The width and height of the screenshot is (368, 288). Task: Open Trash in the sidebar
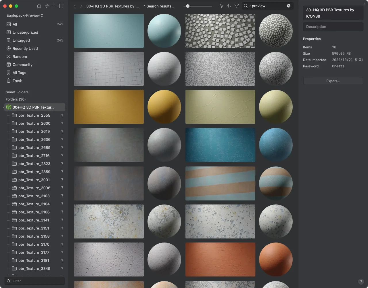pos(35,81)
